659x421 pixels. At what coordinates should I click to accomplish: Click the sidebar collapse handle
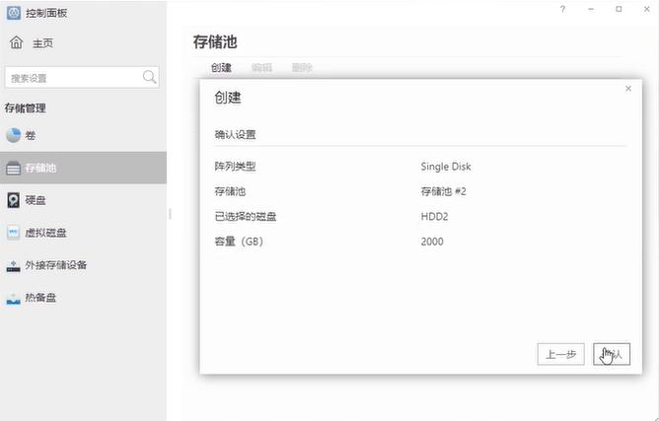pyautogui.click(x=170, y=213)
